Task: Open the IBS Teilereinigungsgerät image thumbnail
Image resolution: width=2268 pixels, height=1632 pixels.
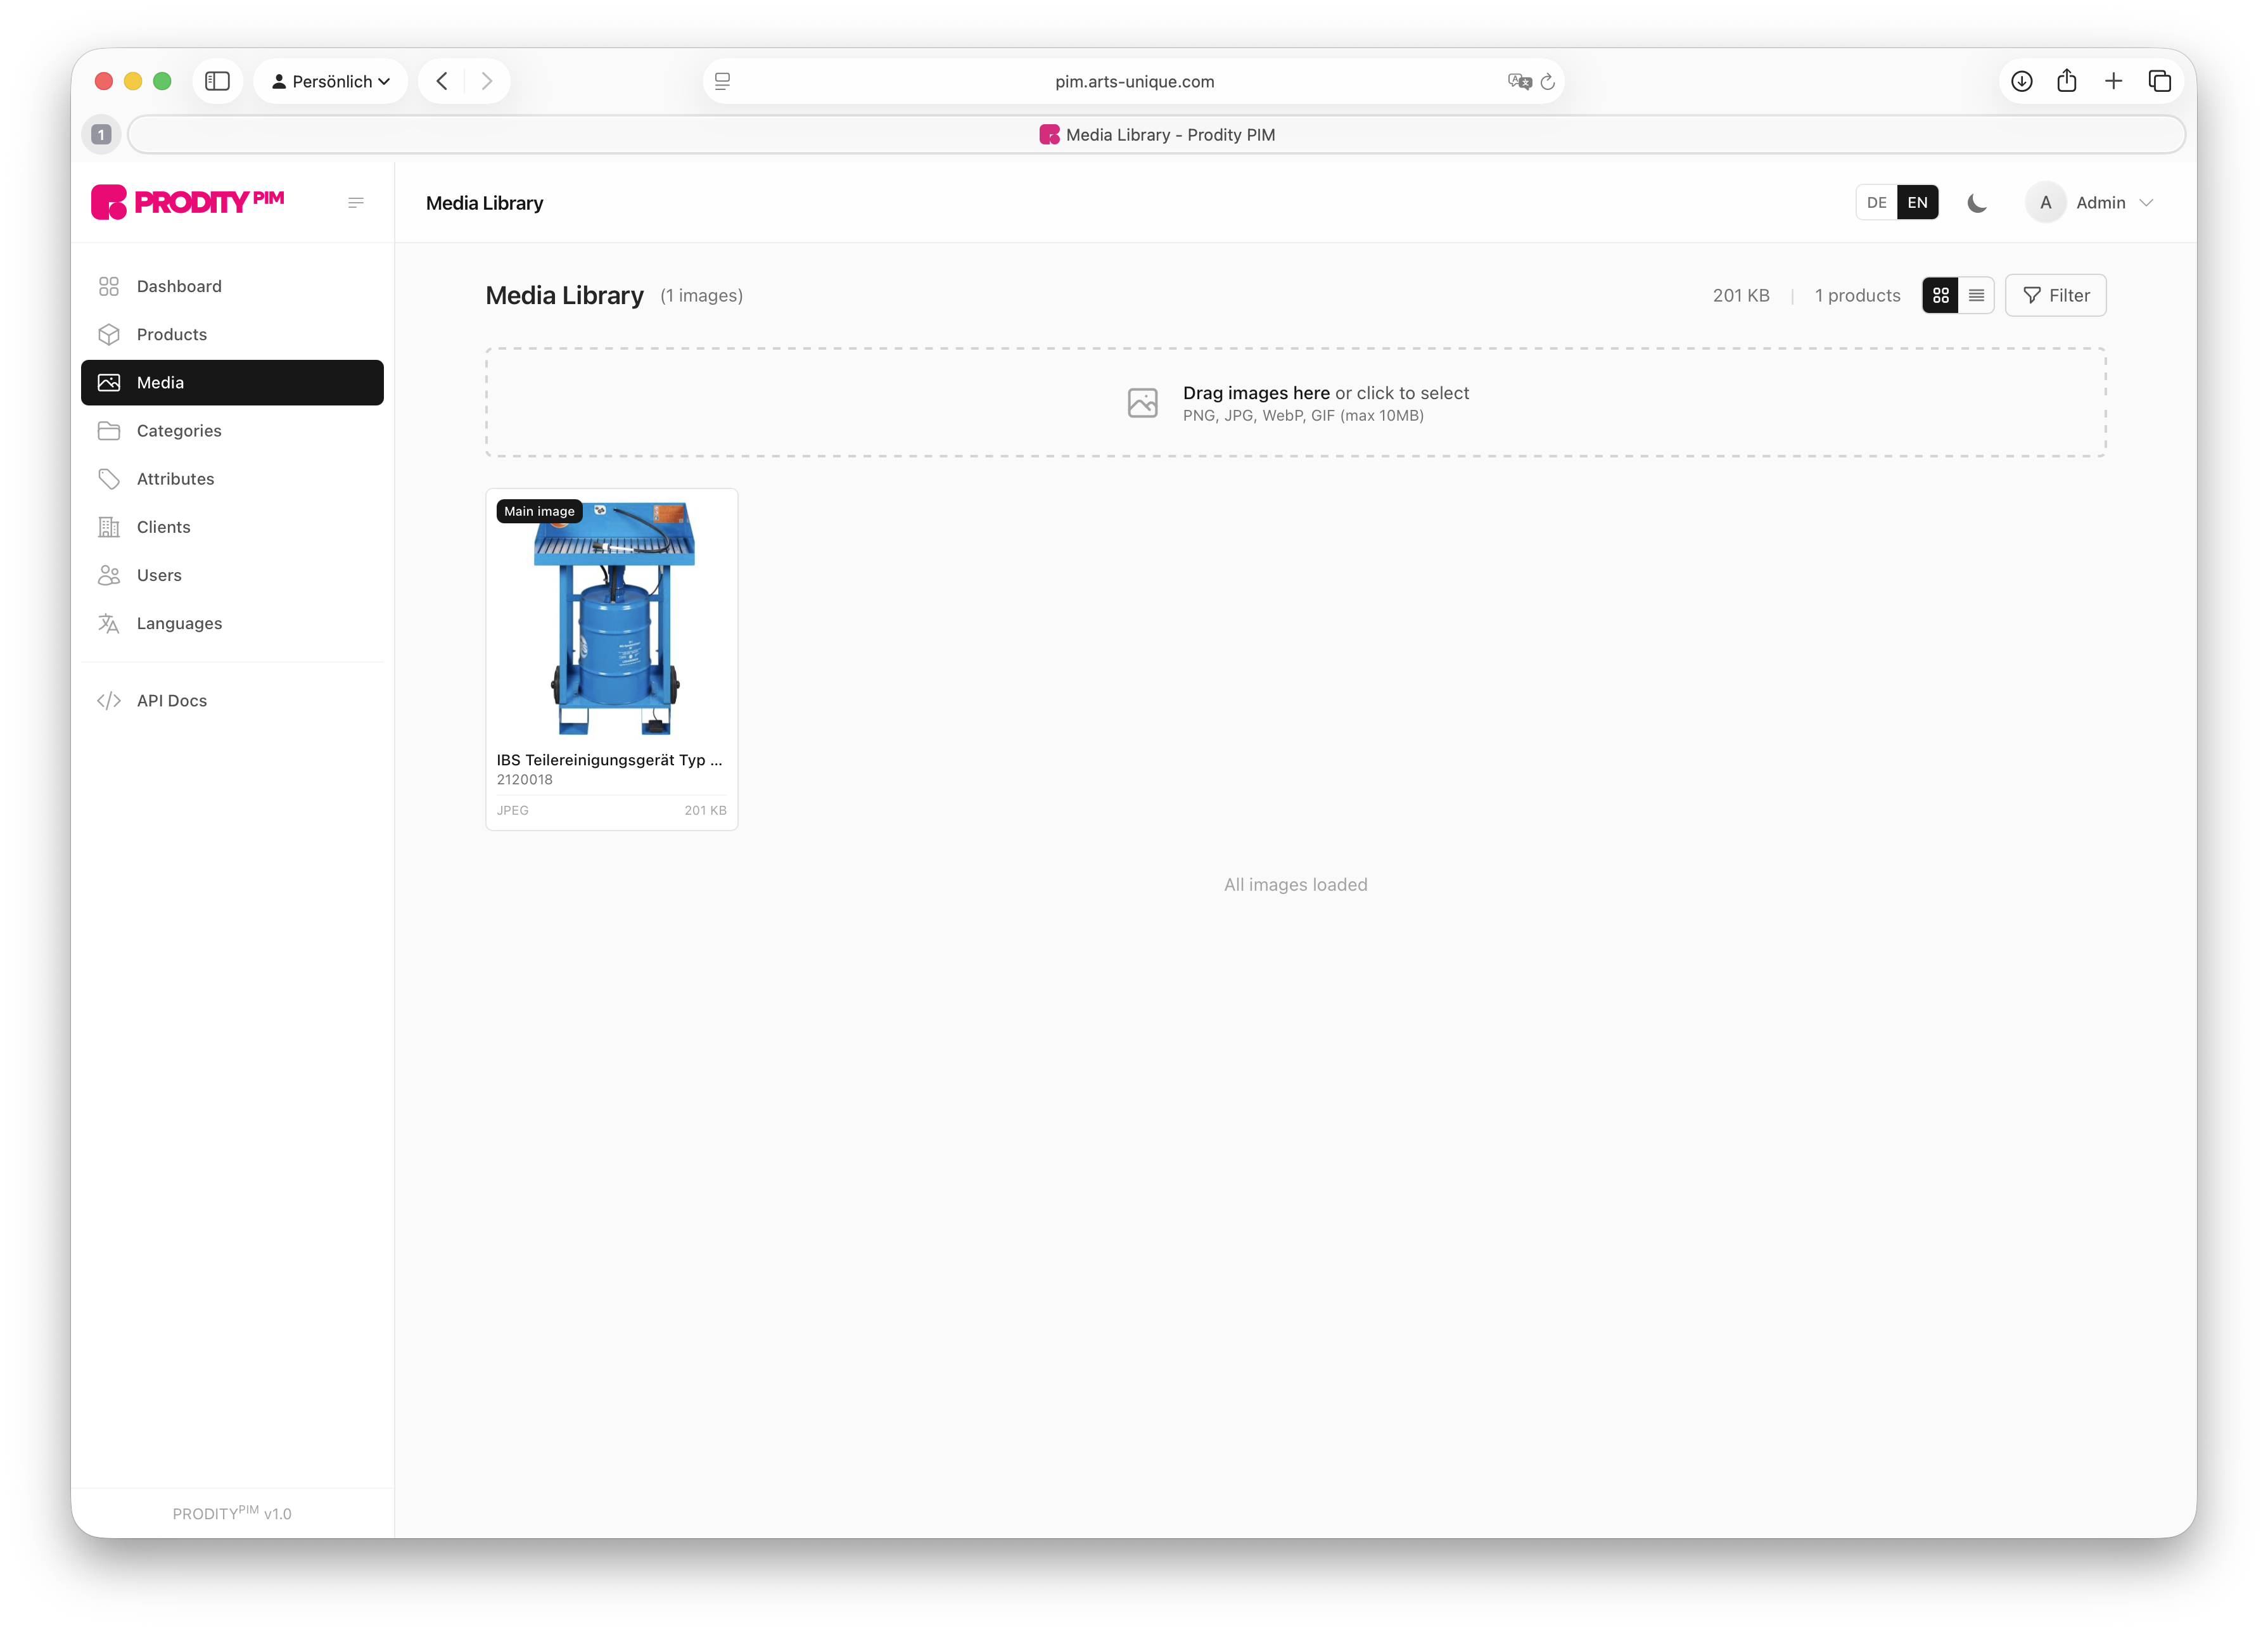Action: tap(612, 618)
